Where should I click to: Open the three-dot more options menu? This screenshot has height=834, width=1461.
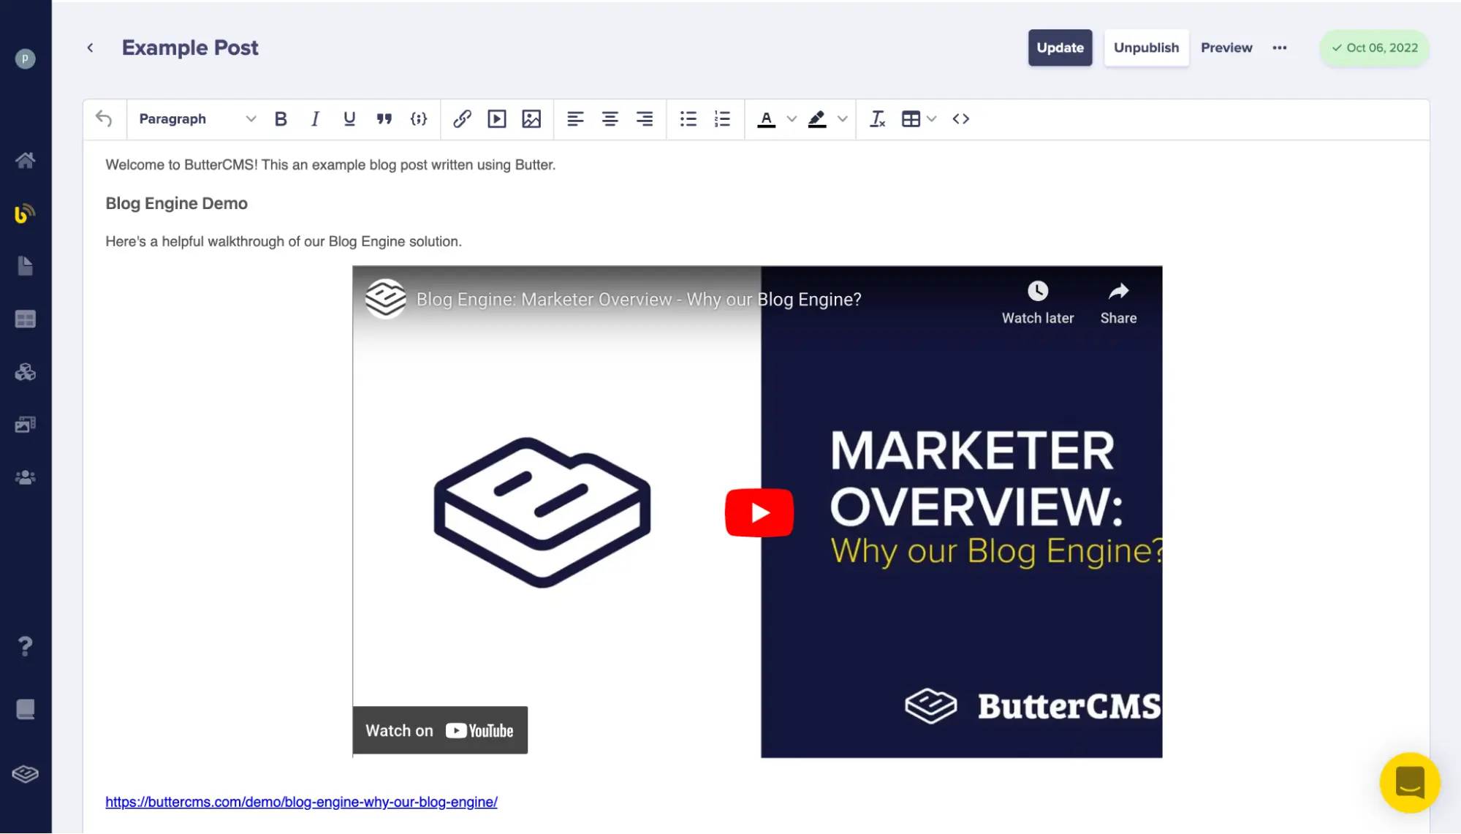1279,48
